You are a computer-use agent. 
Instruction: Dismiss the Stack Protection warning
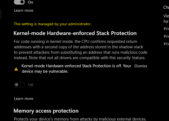point(141,66)
